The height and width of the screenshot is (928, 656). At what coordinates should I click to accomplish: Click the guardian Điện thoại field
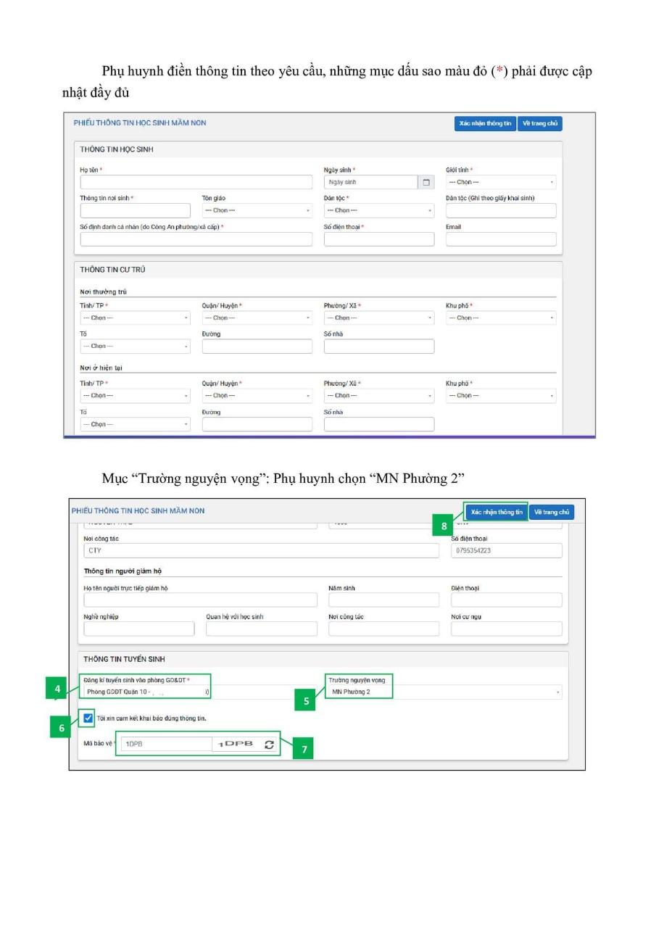[507, 600]
